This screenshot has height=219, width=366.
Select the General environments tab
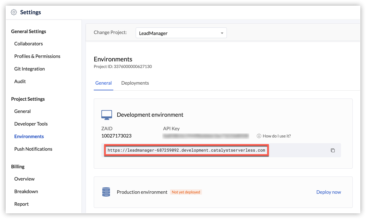coord(103,83)
